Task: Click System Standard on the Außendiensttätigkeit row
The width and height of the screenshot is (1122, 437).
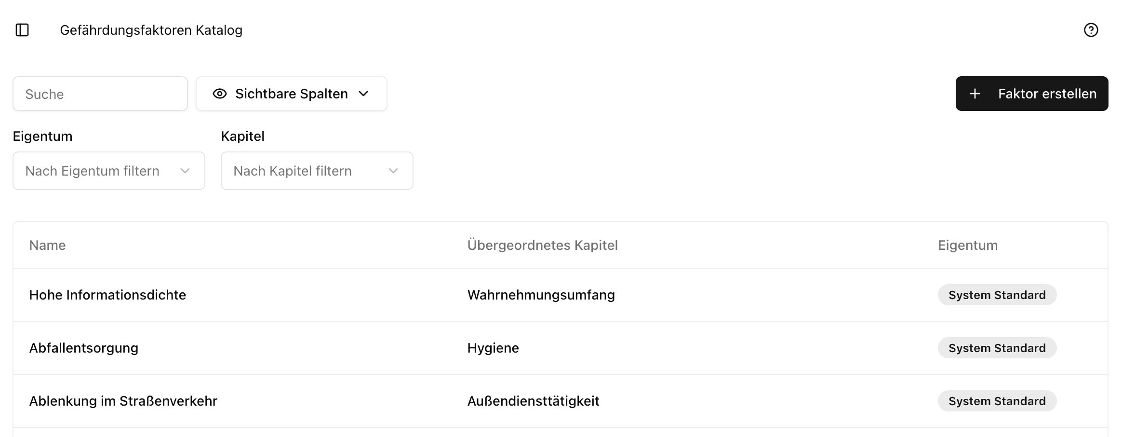Action: click(997, 401)
